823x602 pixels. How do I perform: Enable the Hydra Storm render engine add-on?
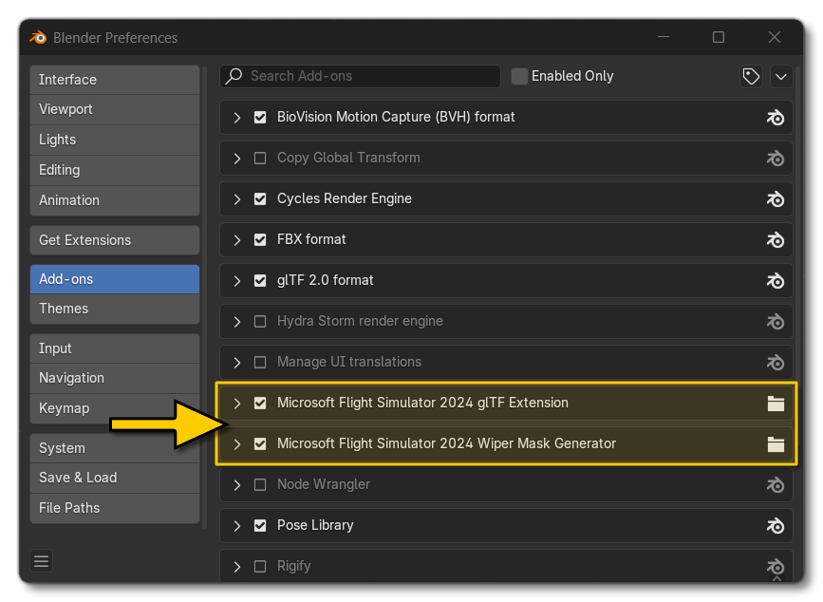click(260, 321)
